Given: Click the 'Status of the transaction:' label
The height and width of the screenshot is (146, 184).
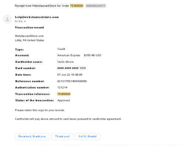Looking at the screenshot, I should (35, 100).
